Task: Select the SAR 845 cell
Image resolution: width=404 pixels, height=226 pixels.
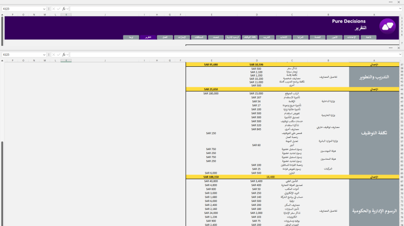Action: tap(256, 129)
